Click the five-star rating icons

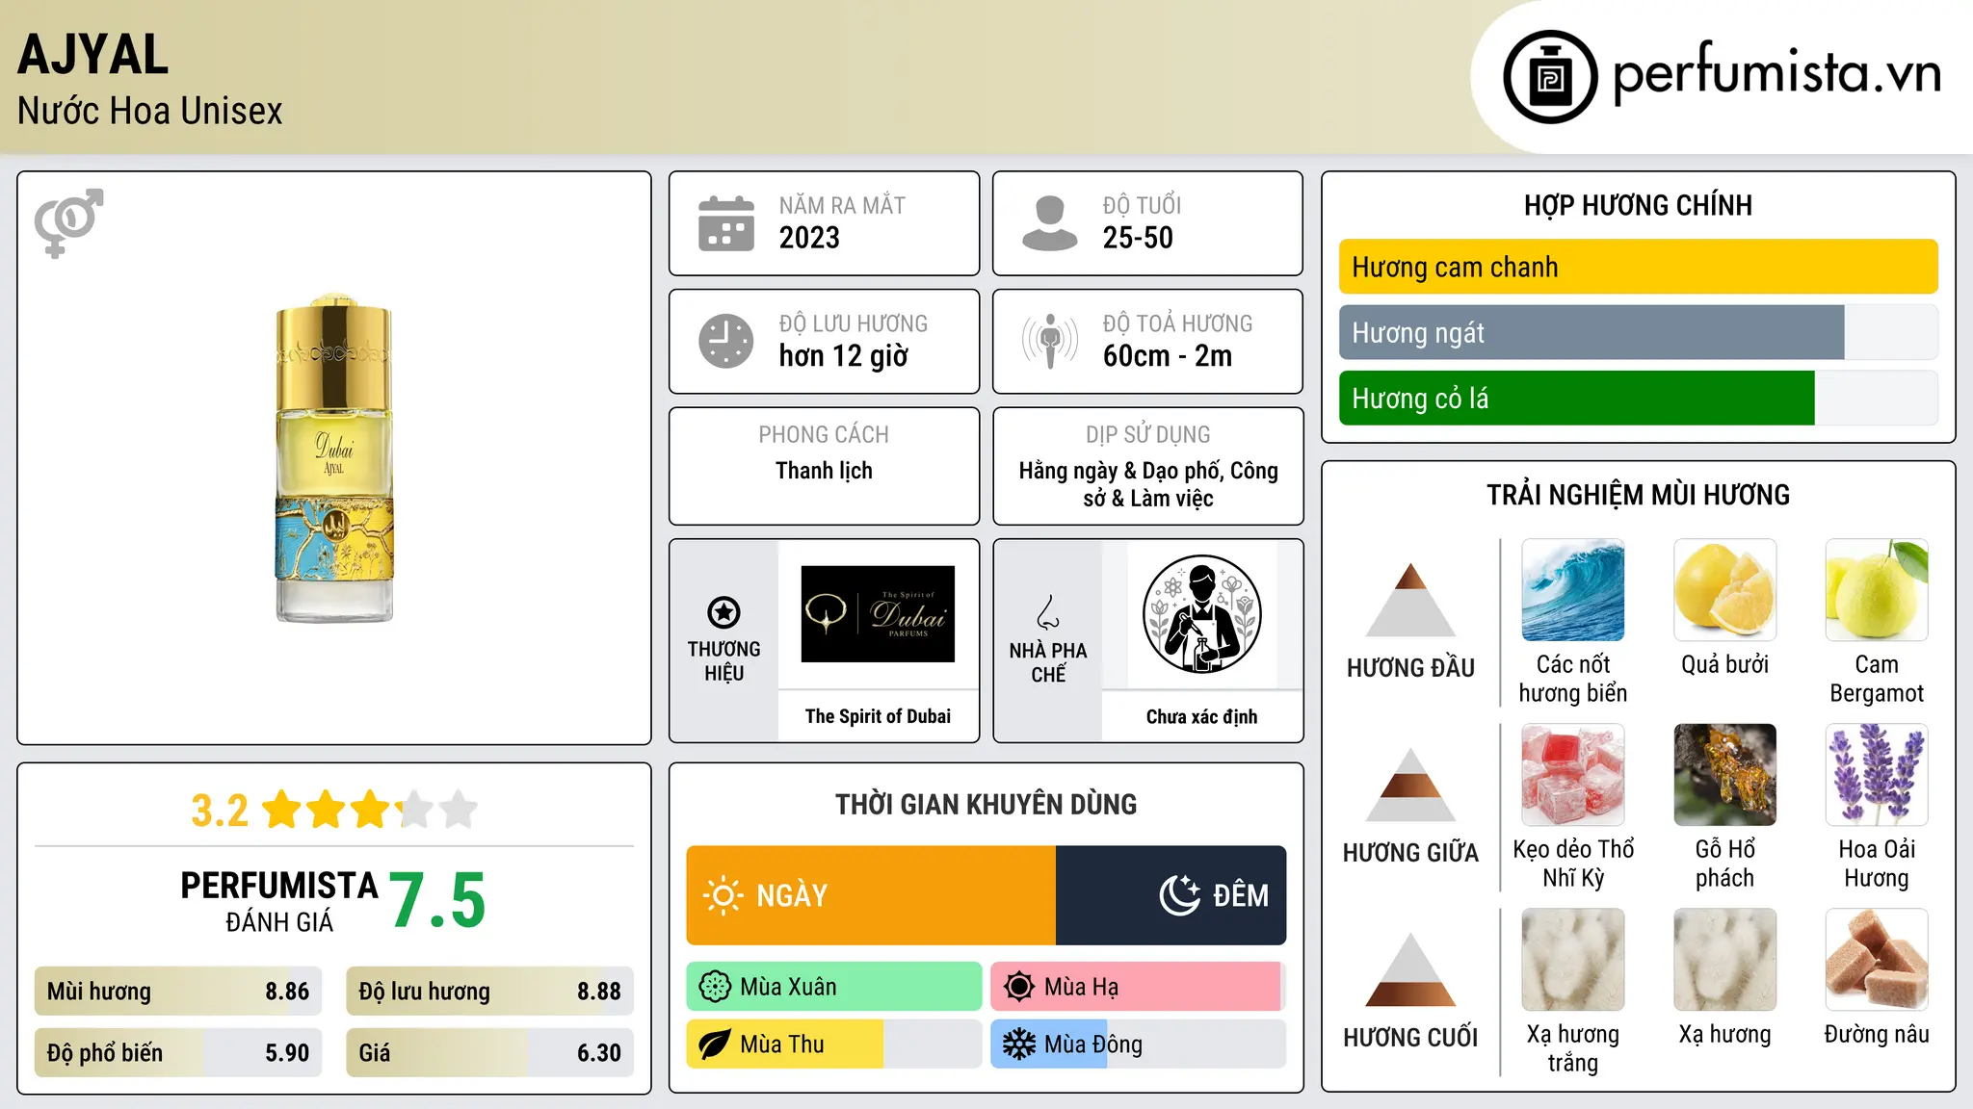click(370, 810)
